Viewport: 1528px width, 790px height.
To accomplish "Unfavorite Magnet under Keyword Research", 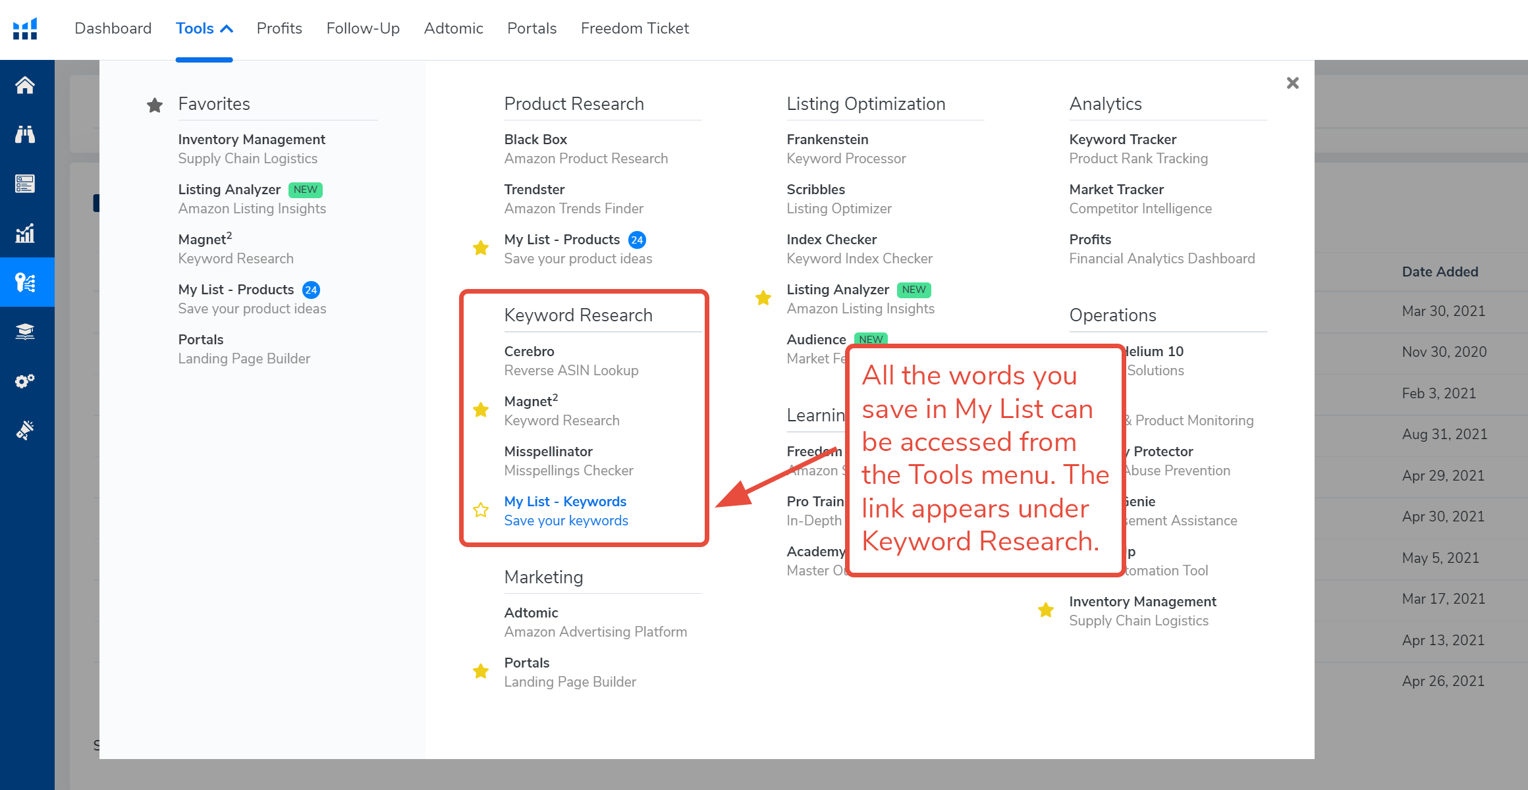I will [x=481, y=410].
